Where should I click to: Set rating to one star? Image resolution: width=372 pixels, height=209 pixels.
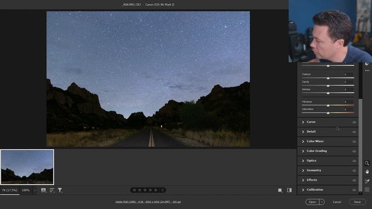(134, 190)
